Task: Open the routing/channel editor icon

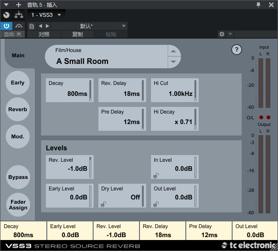Action: click(19, 15)
